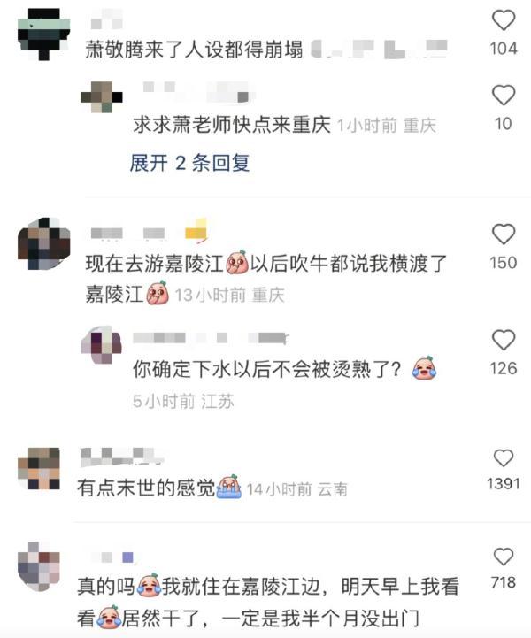
Task: Like the 求求萧老师快点来重庆 reply
Action: 504,96
